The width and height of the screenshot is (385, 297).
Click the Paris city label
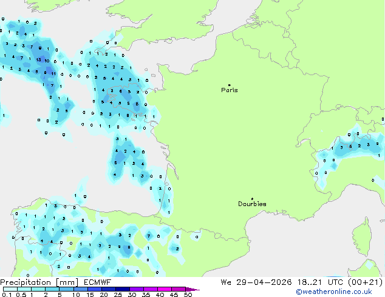230,90
